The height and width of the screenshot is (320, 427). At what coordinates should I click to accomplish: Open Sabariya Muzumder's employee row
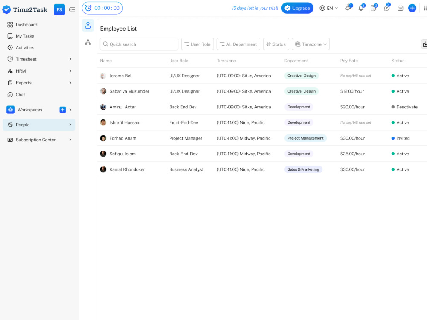point(262,91)
